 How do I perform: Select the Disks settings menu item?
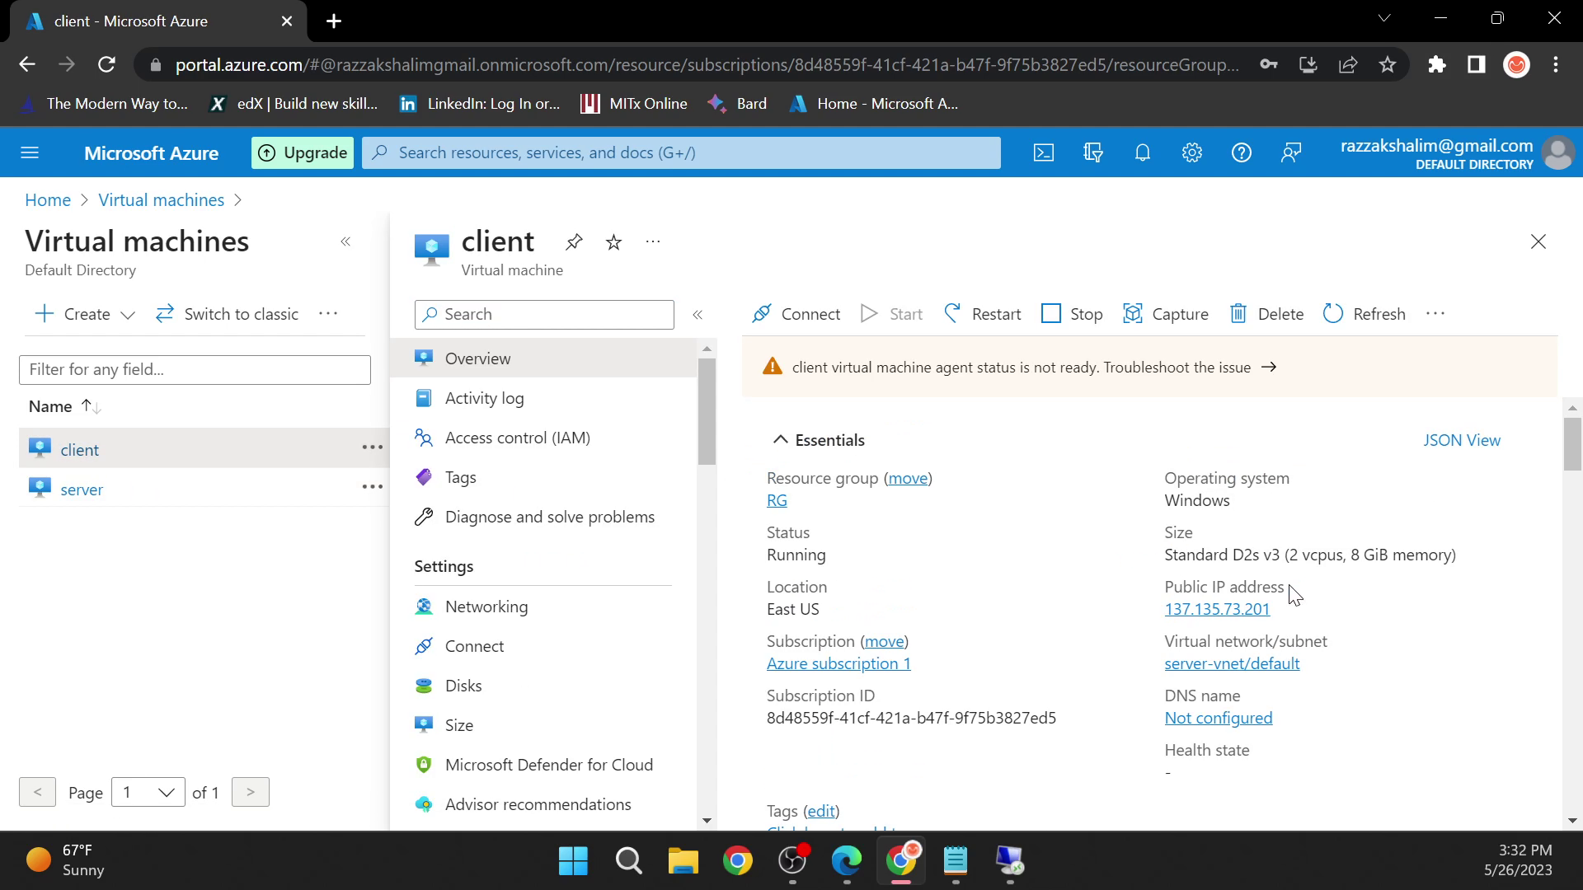pyautogui.click(x=464, y=685)
